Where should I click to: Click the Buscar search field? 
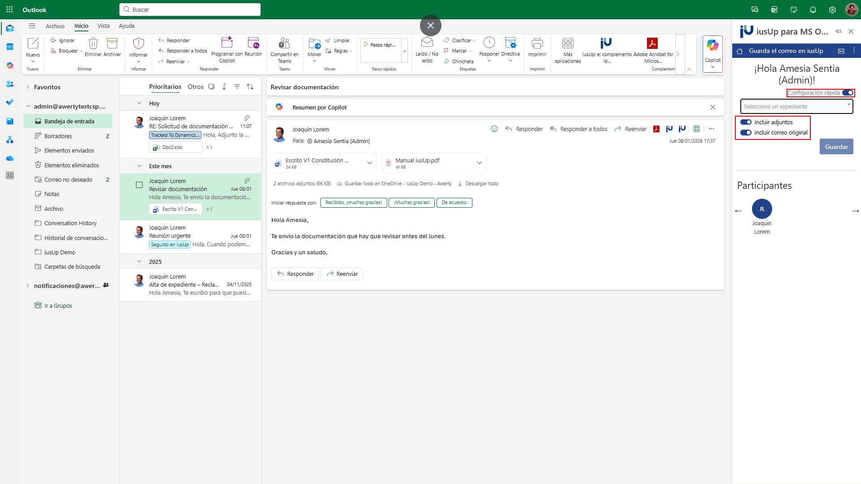point(190,9)
